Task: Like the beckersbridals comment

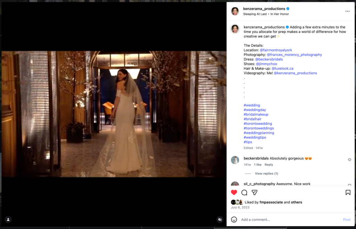Action: (349, 160)
